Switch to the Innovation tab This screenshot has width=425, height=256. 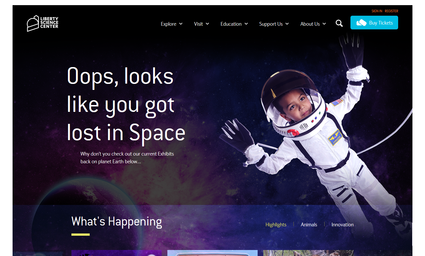click(342, 225)
